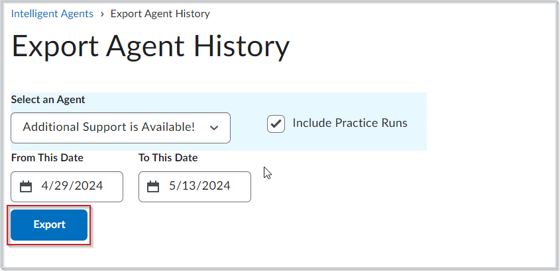
Task: Expand the Select an Agent dropdown arrow
Action: pyautogui.click(x=214, y=128)
